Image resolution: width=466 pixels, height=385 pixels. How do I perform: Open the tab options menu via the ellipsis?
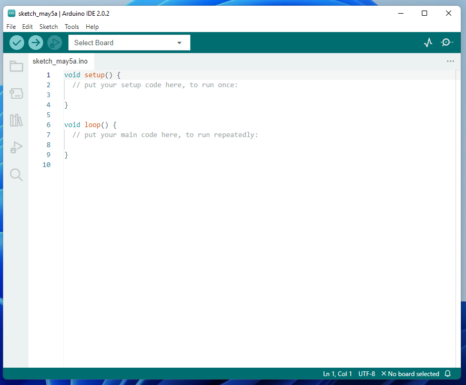tap(450, 61)
